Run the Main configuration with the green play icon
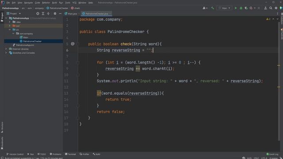 [x=236, y=8]
